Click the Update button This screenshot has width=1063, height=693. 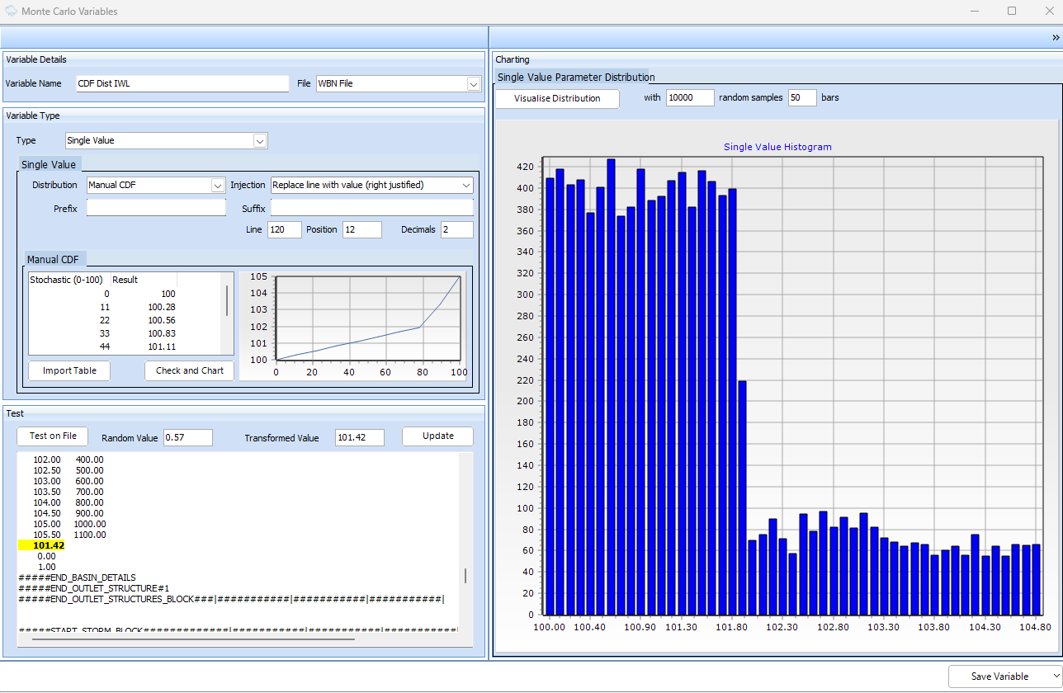(x=437, y=436)
